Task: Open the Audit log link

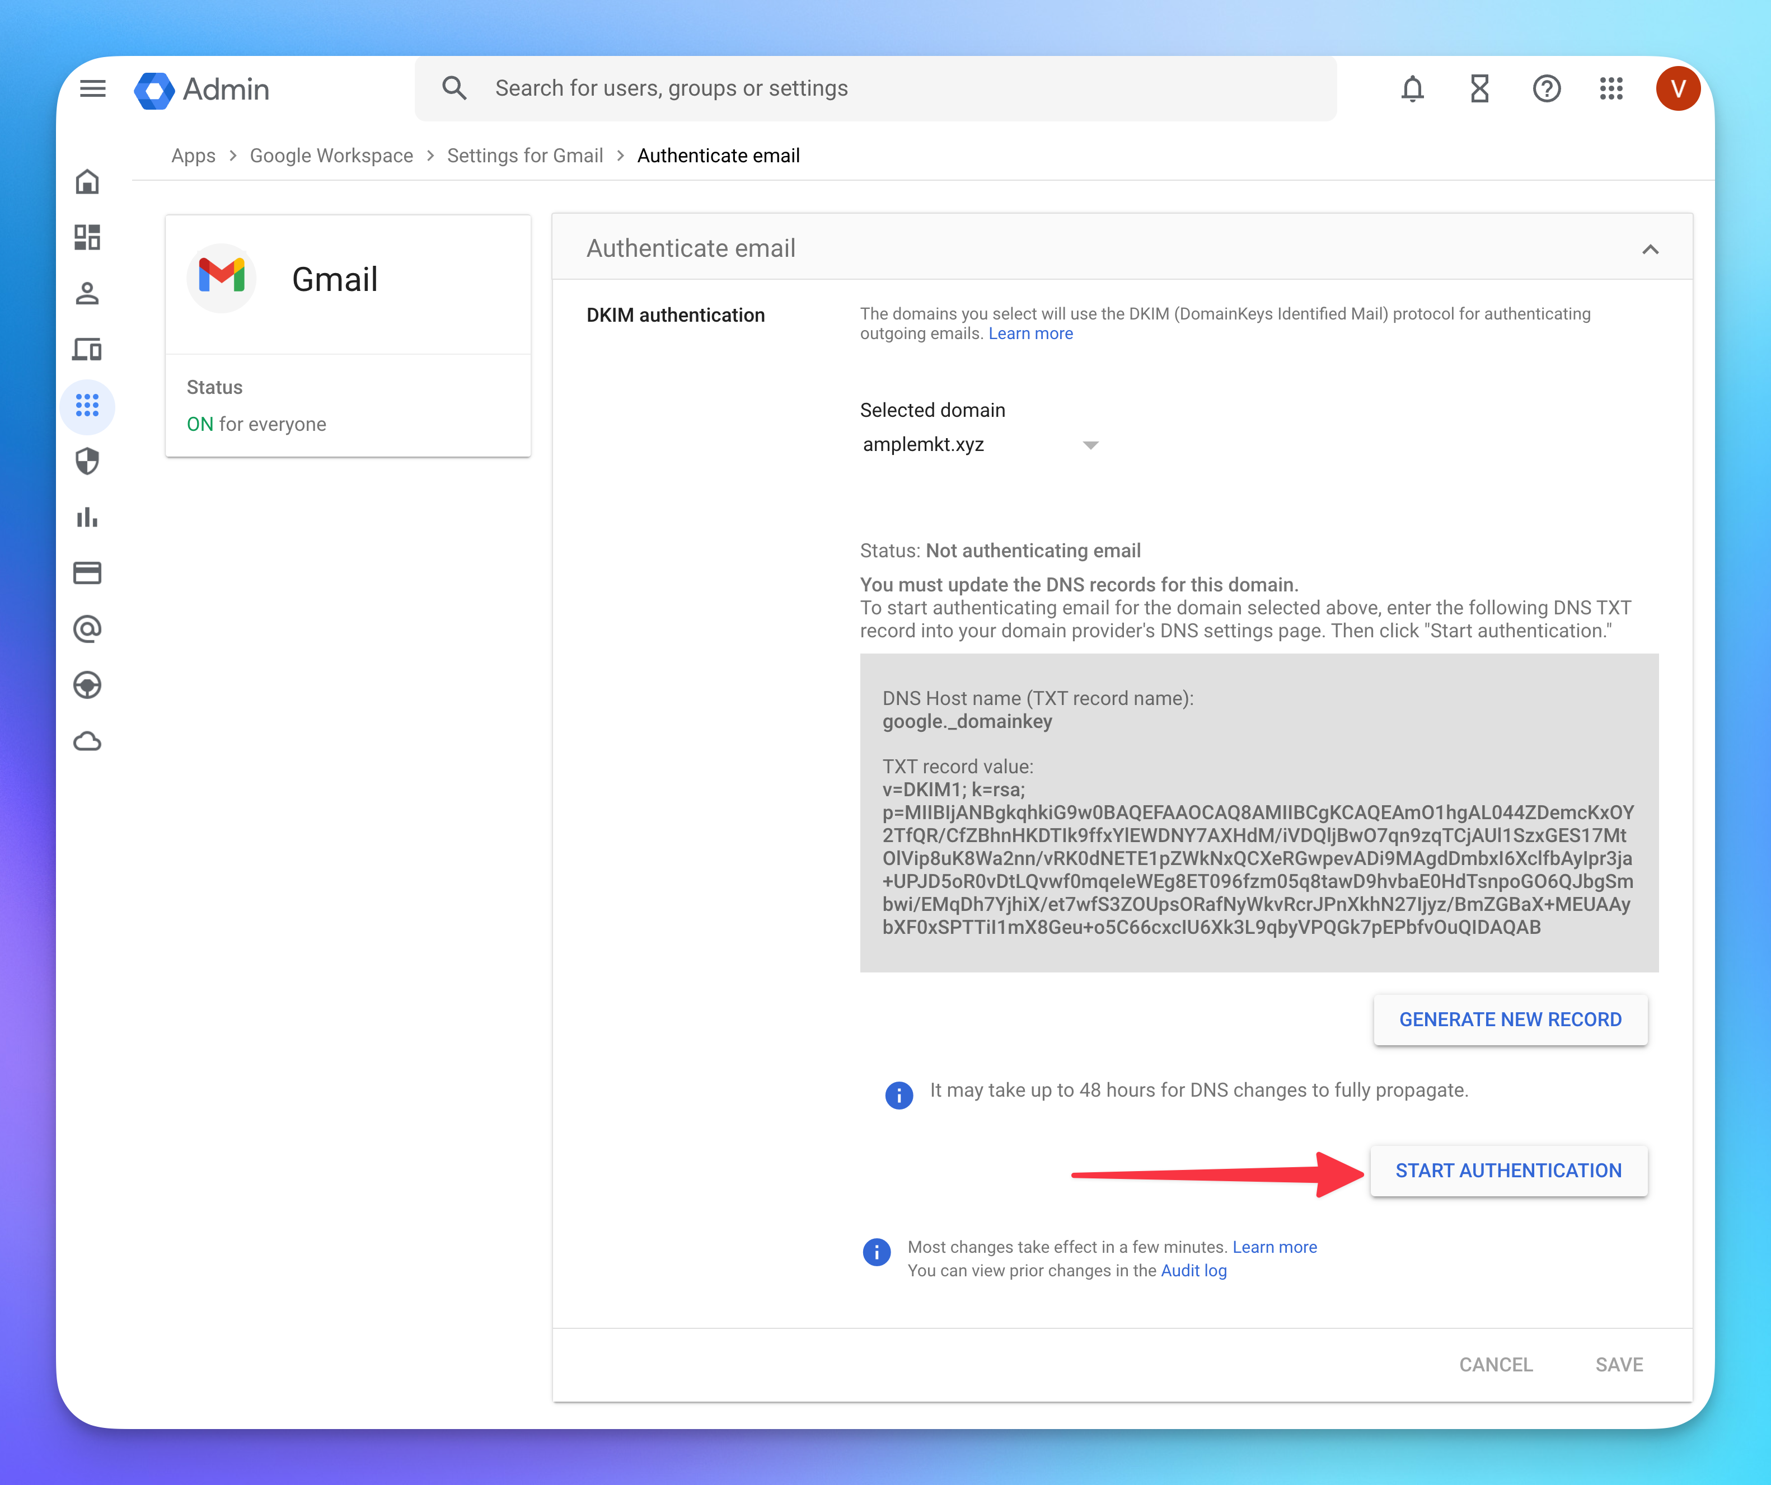Action: pos(1193,1271)
